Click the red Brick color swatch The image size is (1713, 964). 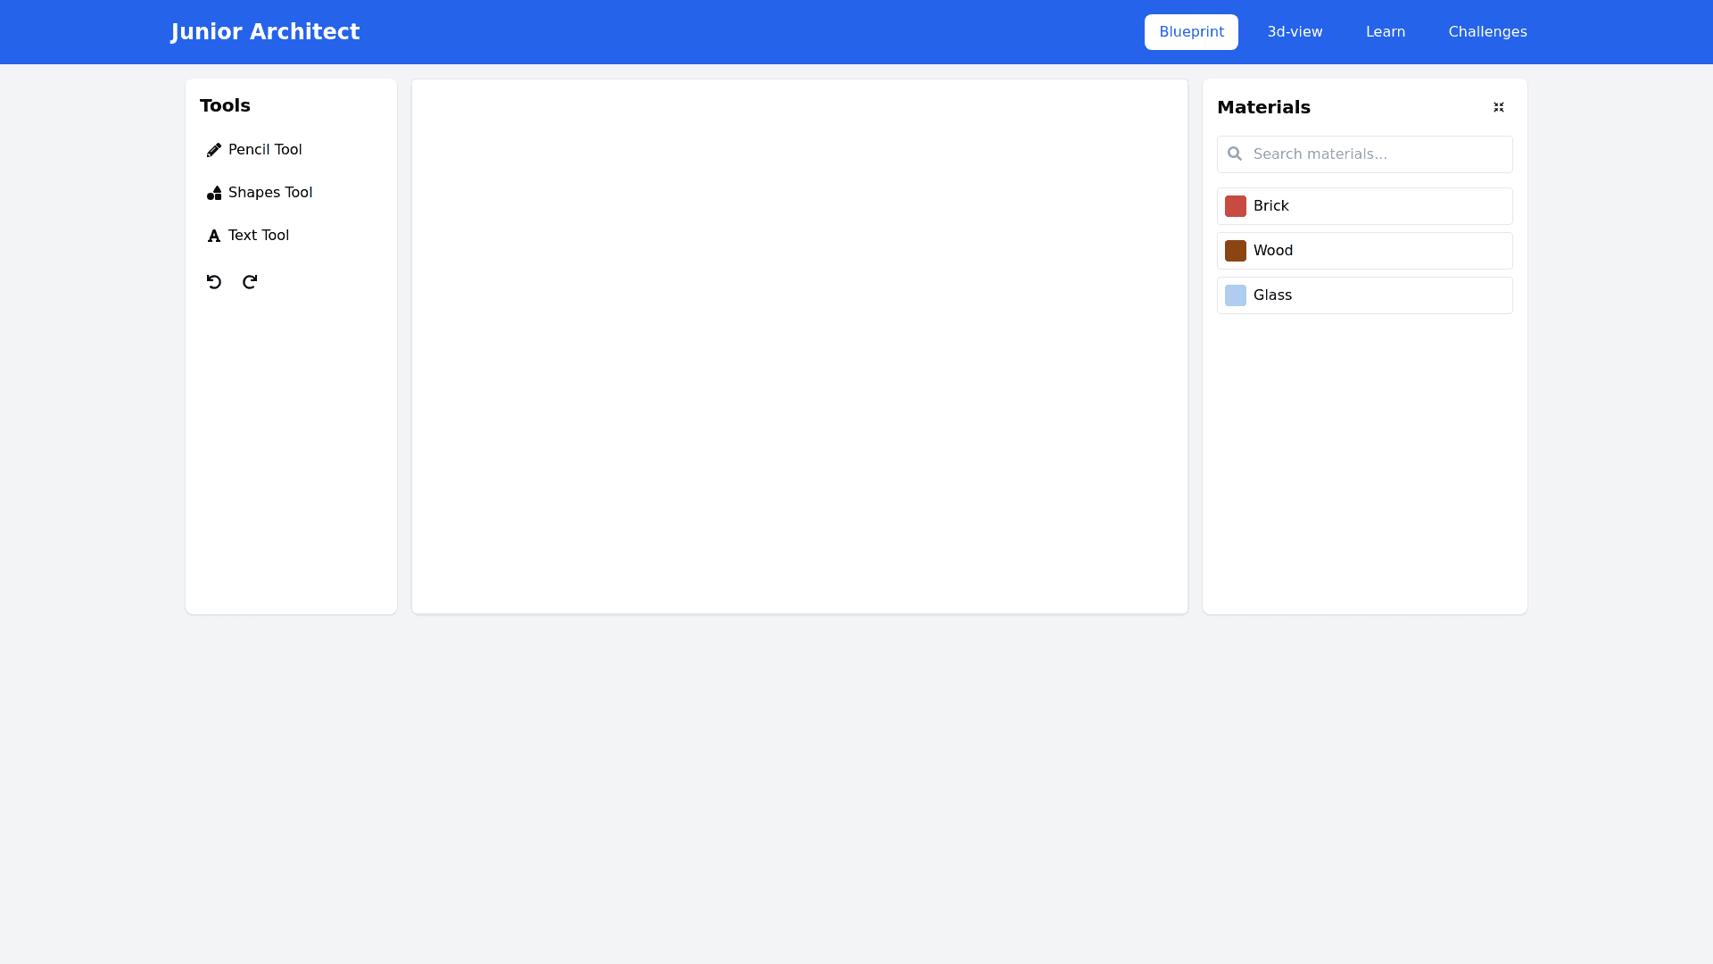[x=1235, y=205]
